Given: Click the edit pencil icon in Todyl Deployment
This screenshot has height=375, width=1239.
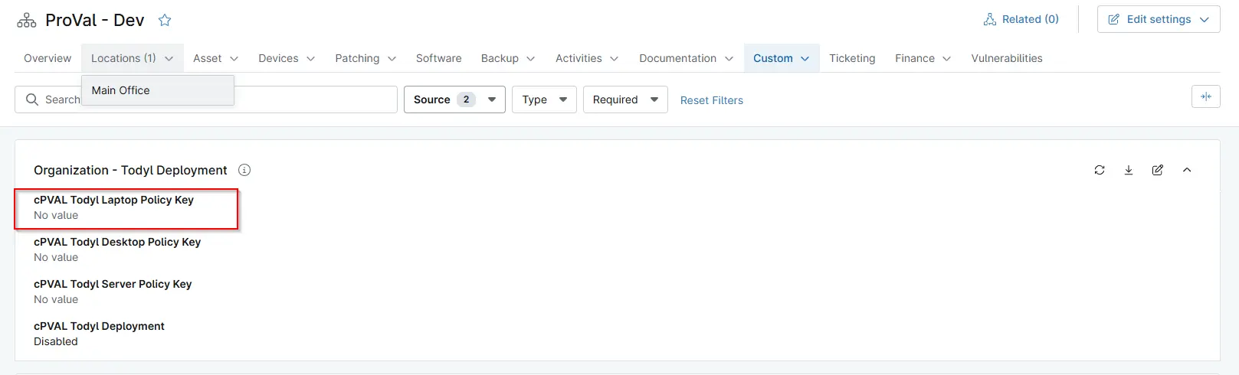Looking at the screenshot, I should (1158, 170).
